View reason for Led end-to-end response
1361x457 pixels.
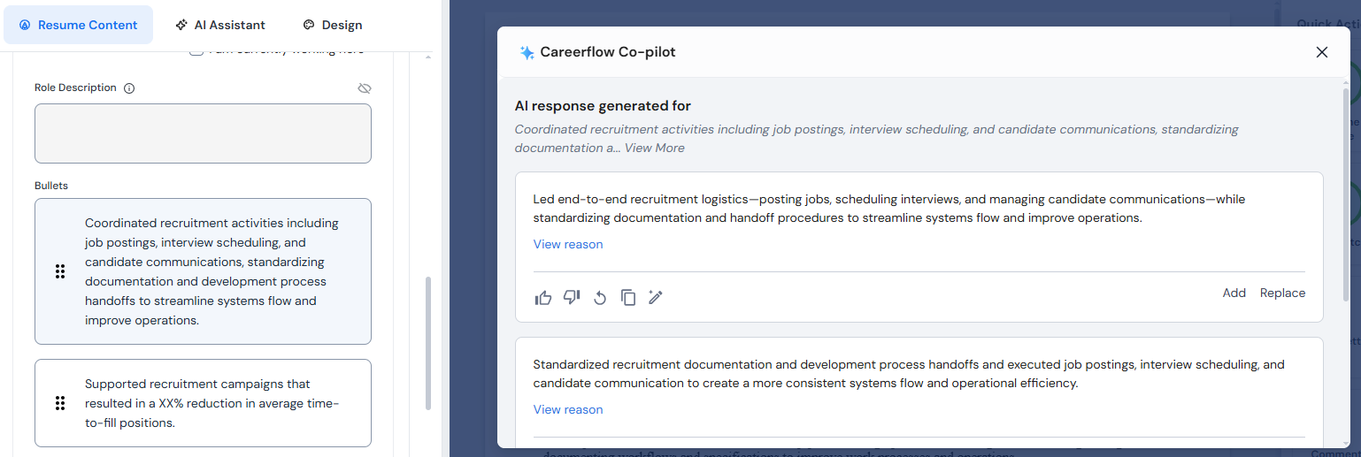568,244
